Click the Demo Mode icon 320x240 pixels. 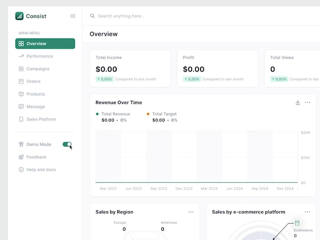pos(21,144)
